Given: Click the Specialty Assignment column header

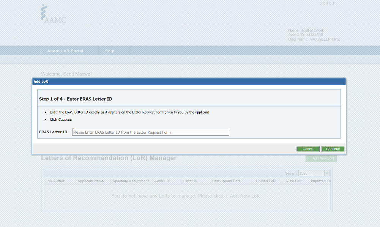Looking at the screenshot, I should (131, 181).
